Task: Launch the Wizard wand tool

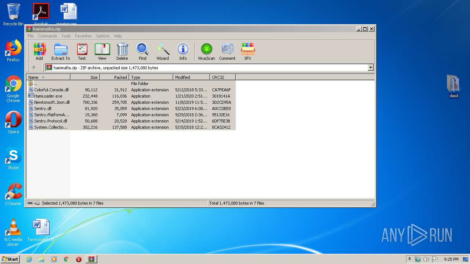Action: click(163, 52)
